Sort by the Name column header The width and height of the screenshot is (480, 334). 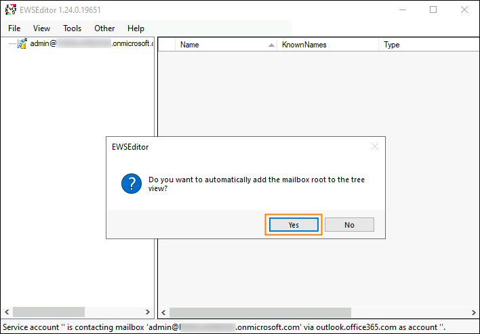pos(226,45)
